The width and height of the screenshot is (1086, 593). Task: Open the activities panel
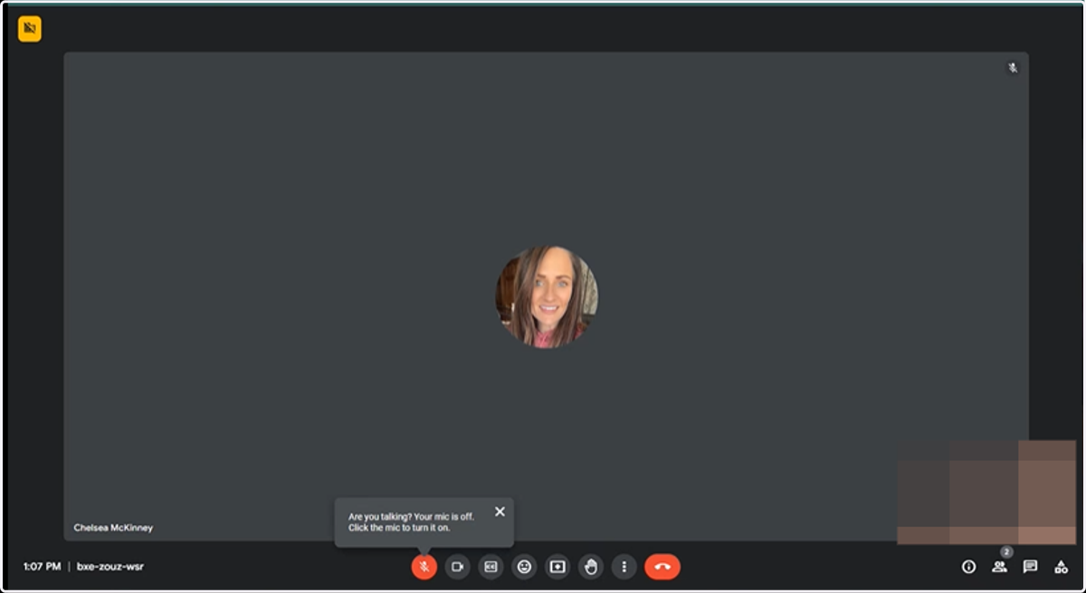tap(1061, 567)
